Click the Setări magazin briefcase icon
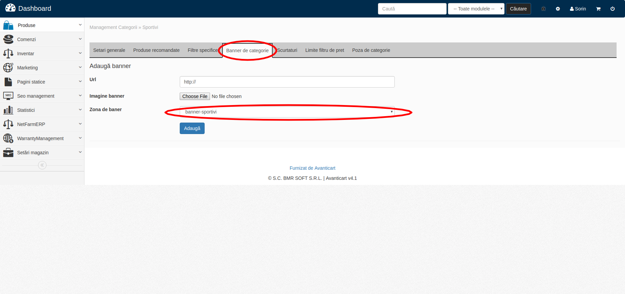The image size is (625, 294). pyautogui.click(x=8, y=153)
